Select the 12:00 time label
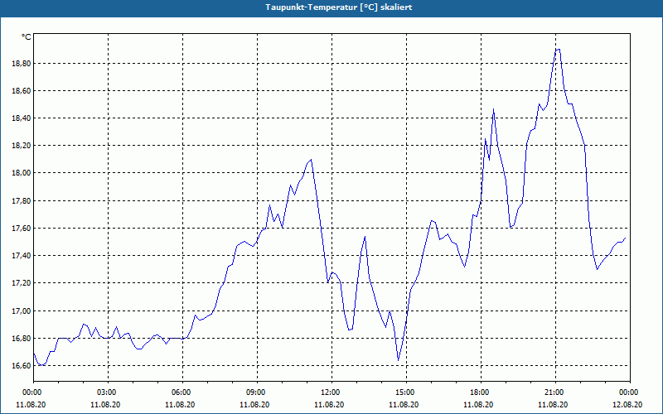This screenshot has width=663, height=414. (x=329, y=392)
